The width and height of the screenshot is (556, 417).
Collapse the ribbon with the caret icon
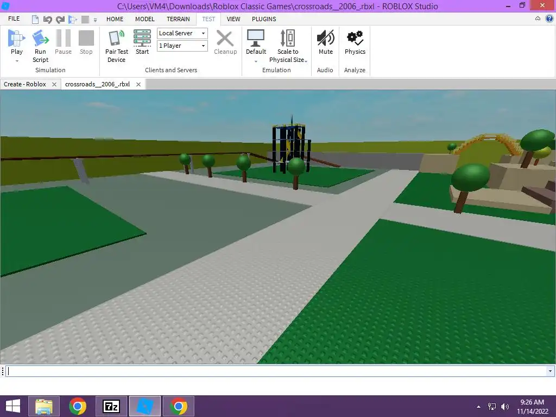pyautogui.click(x=538, y=19)
